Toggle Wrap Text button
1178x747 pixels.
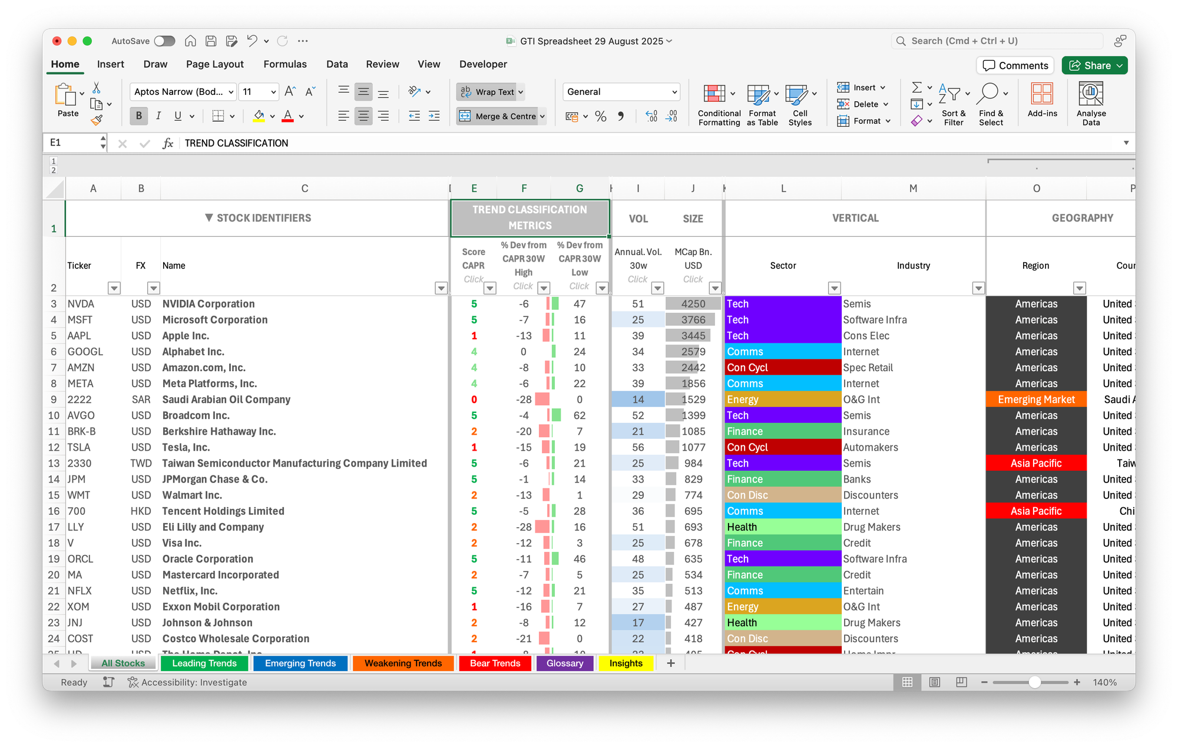pos(489,92)
